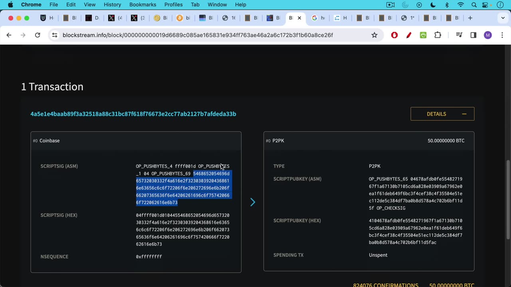Screen dimensions: 511x287
Task: Click the address bar URL
Action: click(198, 35)
